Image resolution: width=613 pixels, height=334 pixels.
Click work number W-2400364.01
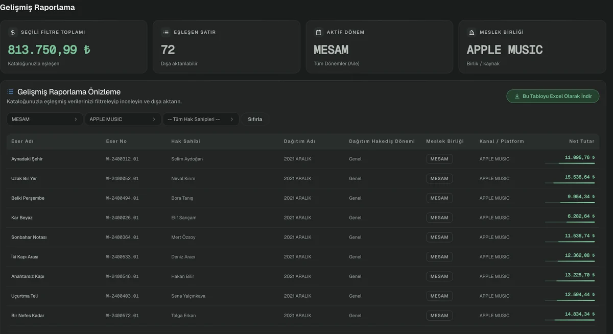(x=123, y=237)
